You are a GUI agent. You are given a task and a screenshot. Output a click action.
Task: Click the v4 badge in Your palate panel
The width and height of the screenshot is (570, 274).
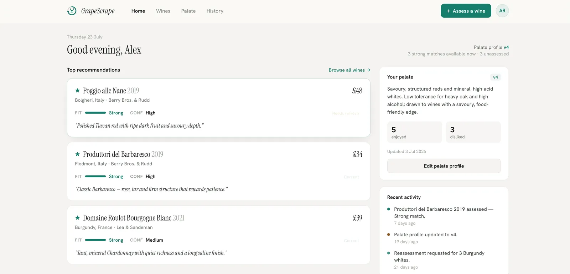tap(496, 77)
